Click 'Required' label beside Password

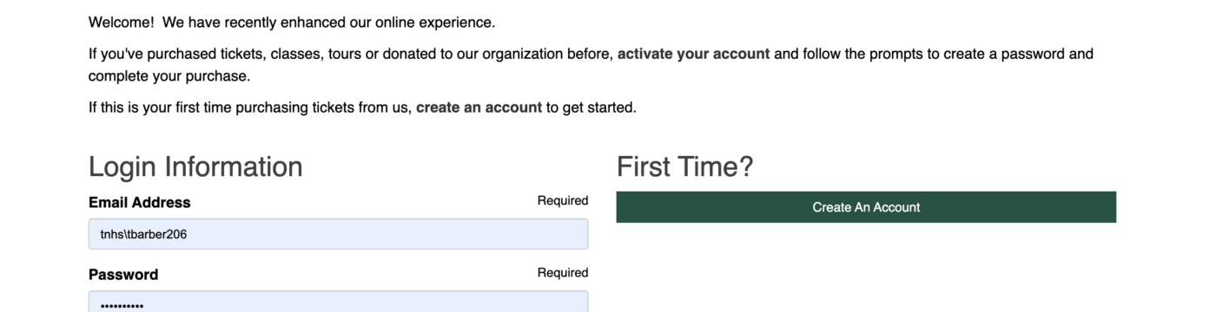pos(563,273)
